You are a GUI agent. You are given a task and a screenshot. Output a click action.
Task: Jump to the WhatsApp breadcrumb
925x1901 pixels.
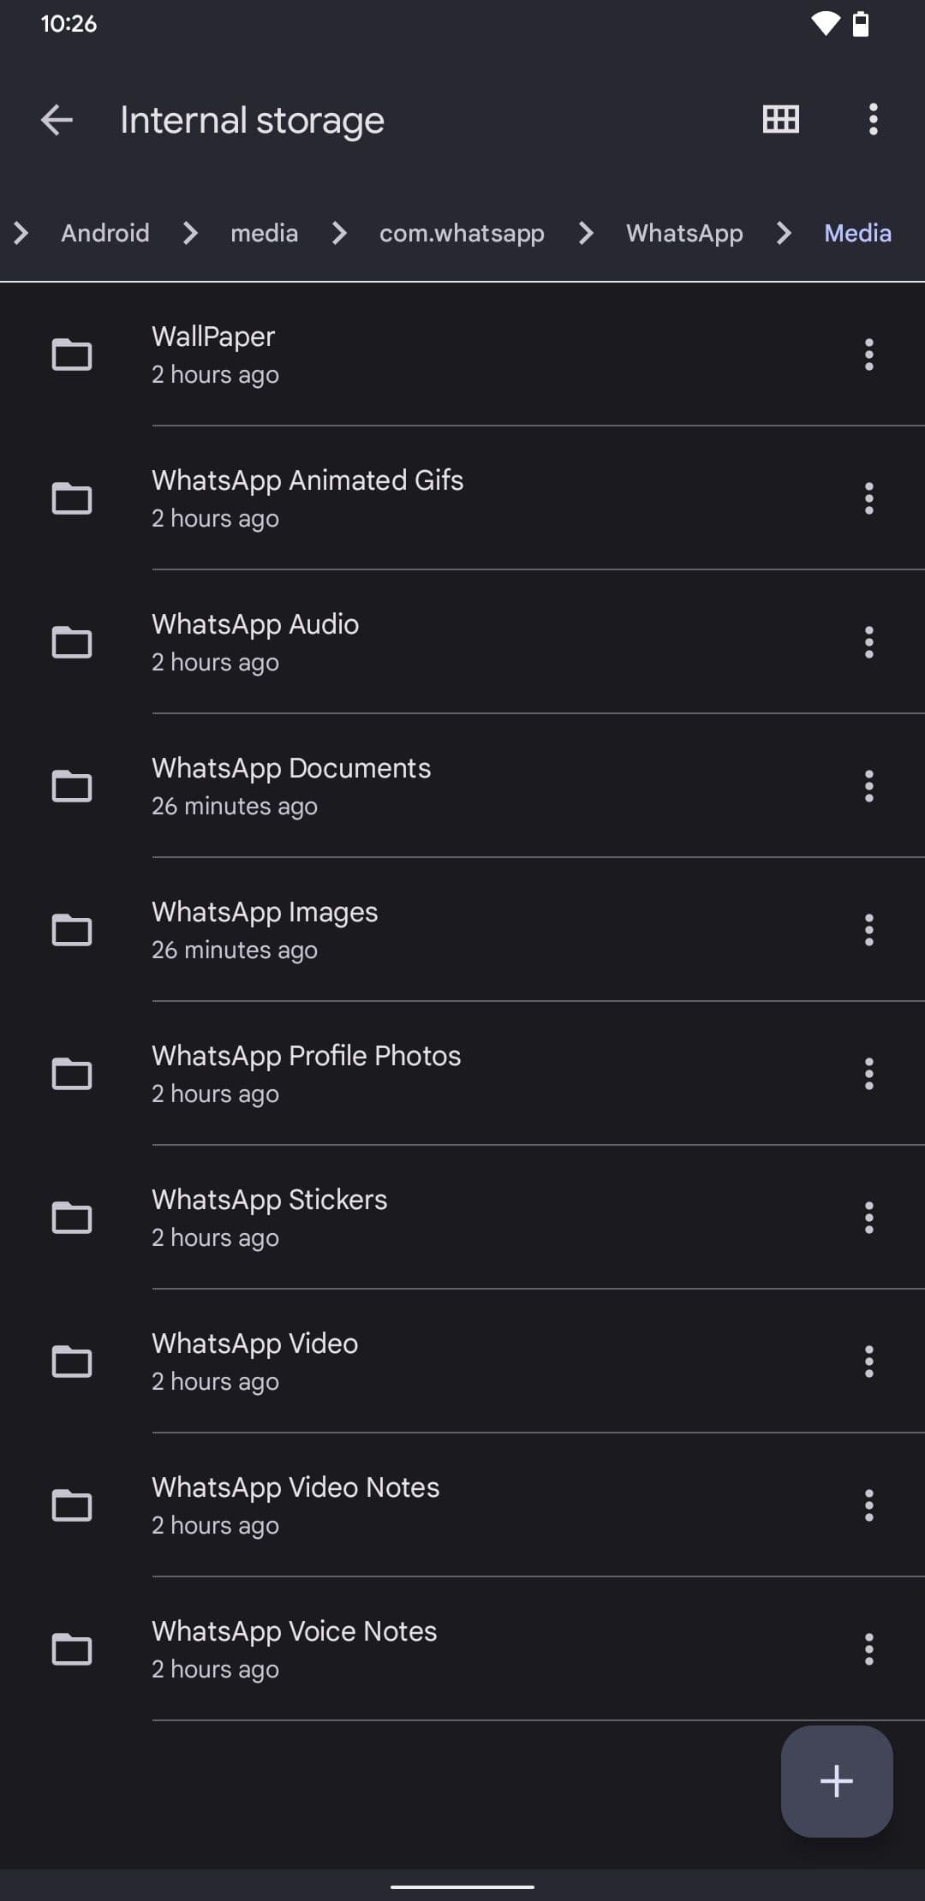pyautogui.click(x=684, y=233)
